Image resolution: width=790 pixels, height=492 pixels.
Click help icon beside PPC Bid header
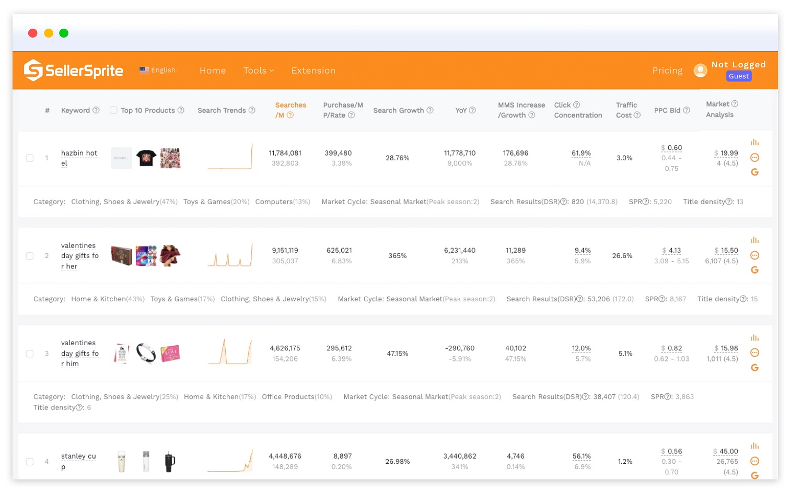point(687,110)
